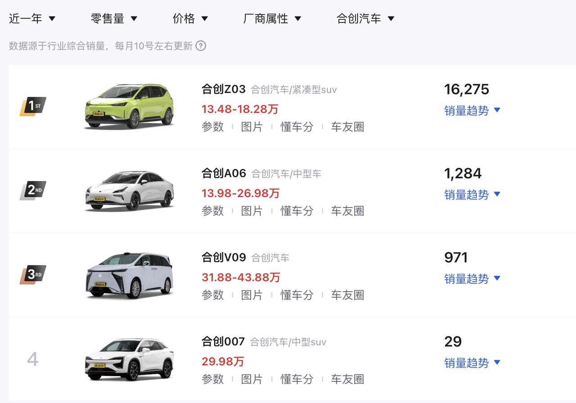Image resolution: width=576 pixels, height=403 pixels.
Task: Click the 3rd place rank badge
Action: pyautogui.click(x=33, y=275)
